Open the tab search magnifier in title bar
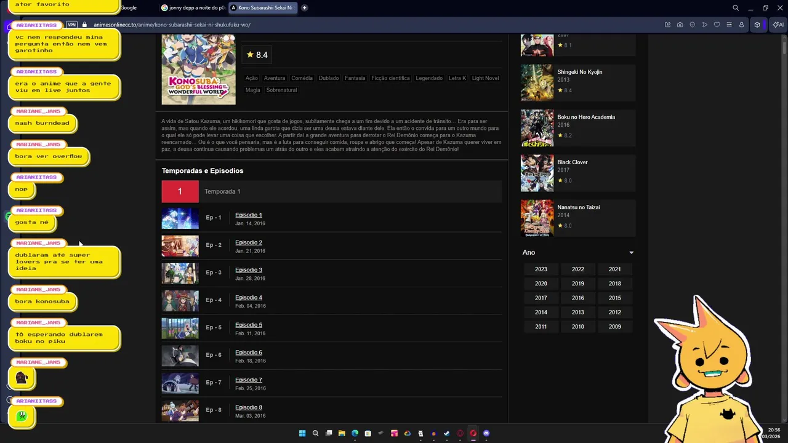 (736, 8)
